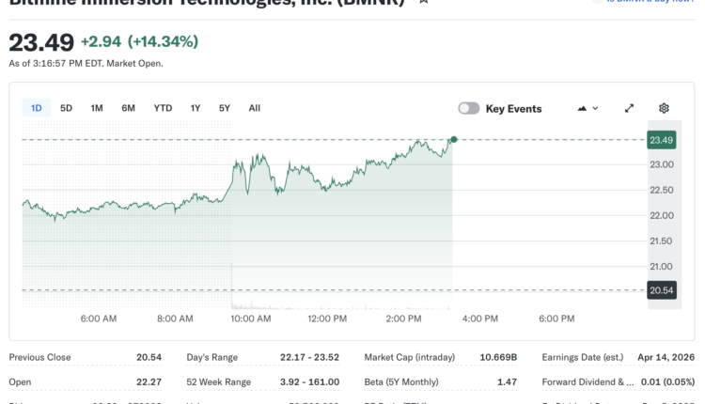Viewport: 705px width, 404px height.
Task: Select the 1D range tab
Action: pyautogui.click(x=36, y=108)
